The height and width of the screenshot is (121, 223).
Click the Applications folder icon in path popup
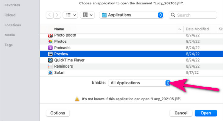coord(104,15)
